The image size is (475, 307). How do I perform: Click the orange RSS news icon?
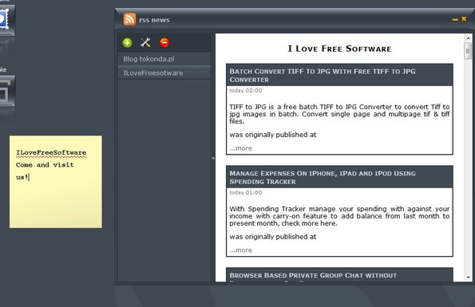pos(129,19)
